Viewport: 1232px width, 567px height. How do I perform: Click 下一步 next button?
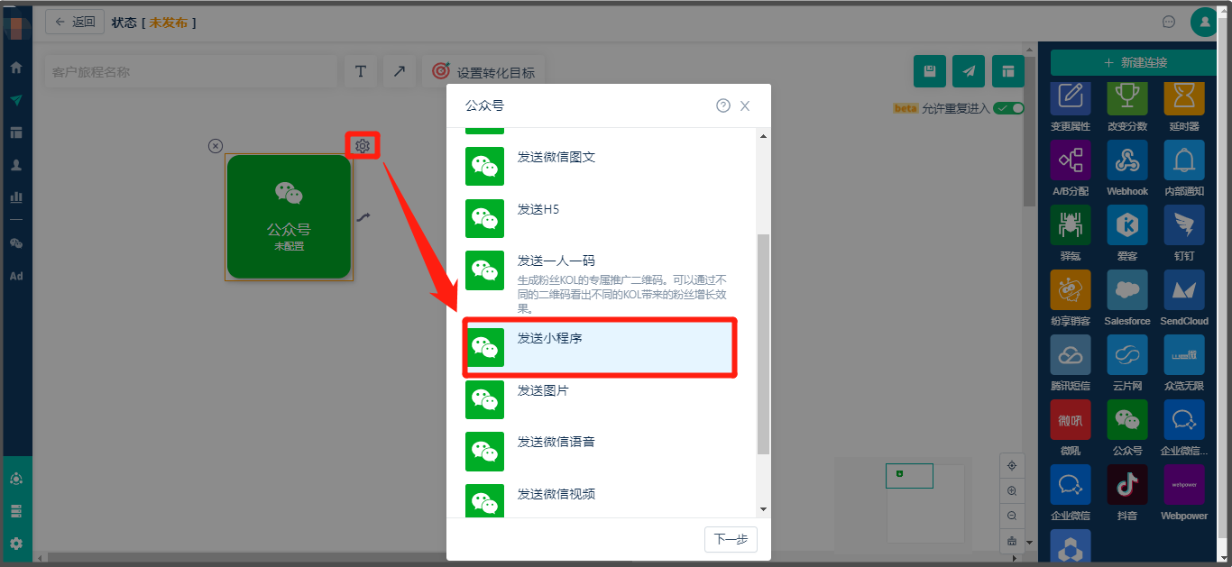pos(731,539)
